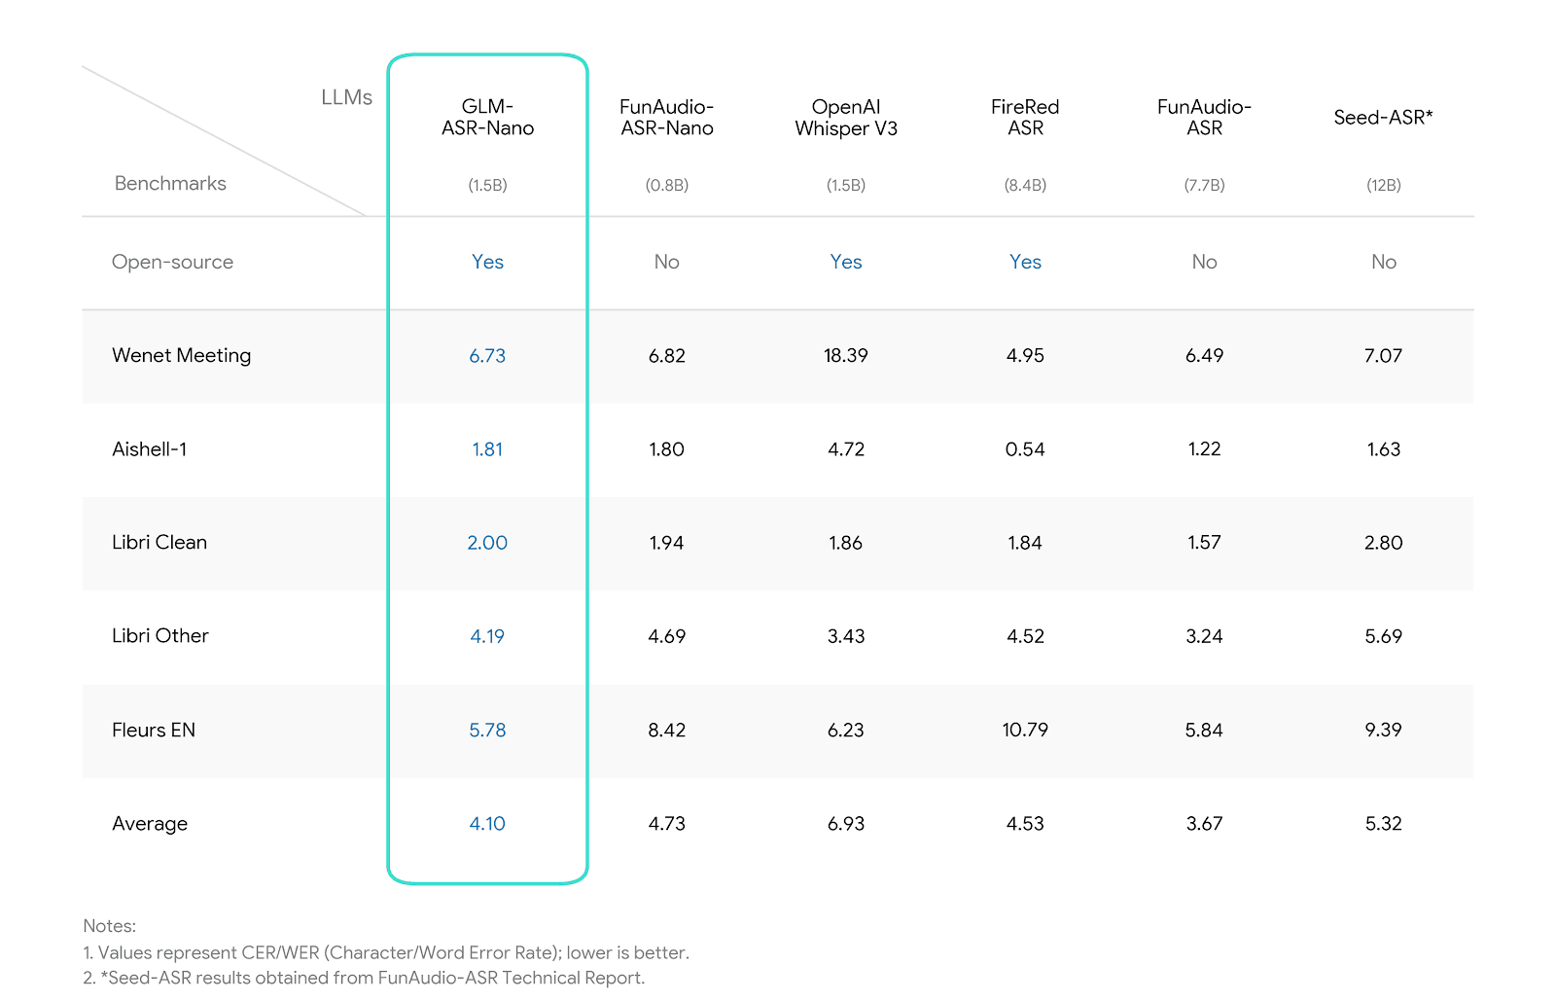Click the Wenet Meeting row label

point(182,356)
